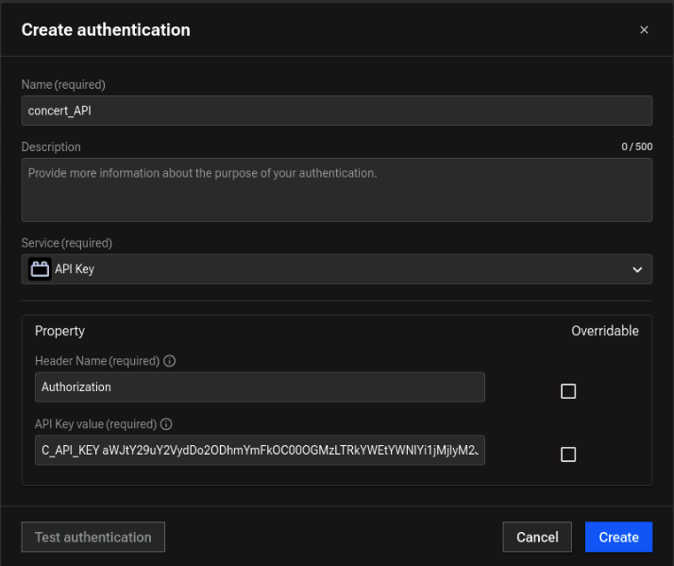The height and width of the screenshot is (566, 674).
Task: Enable Overridable checkbox for API Key value
Action: 568,455
